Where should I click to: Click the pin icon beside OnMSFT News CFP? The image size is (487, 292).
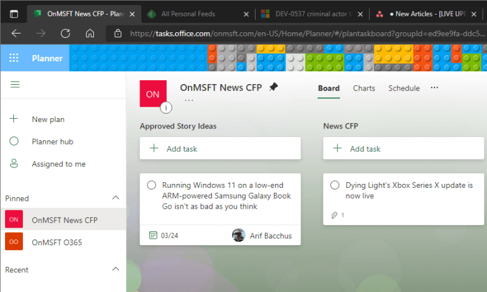273,87
